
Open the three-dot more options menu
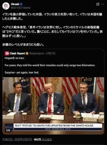(102, 4)
